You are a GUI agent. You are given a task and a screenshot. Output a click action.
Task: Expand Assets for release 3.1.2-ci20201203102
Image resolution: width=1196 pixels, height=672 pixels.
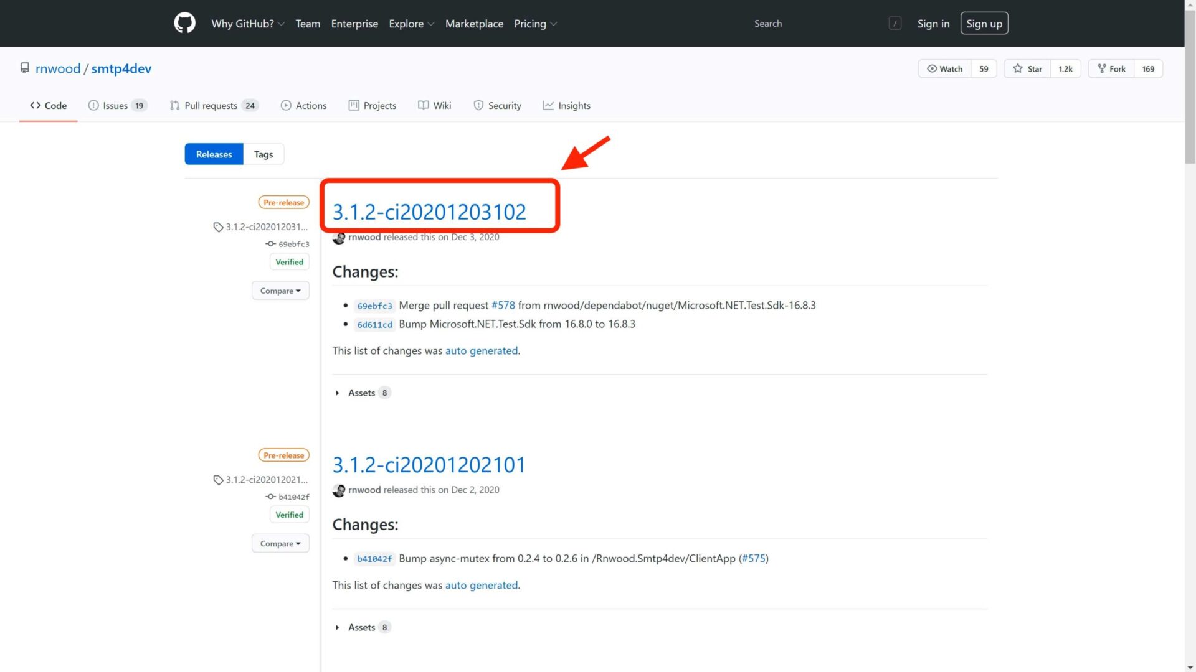(x=363, y=393)
